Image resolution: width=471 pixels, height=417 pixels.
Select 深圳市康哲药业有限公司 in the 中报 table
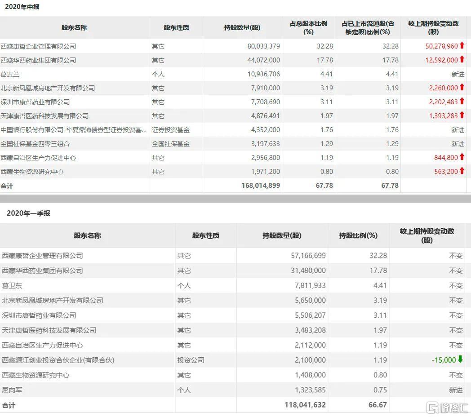click(35, 102)
